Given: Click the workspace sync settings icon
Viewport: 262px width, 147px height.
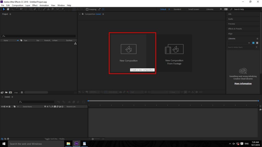Looking at the screenshot, I should point(226,9).
